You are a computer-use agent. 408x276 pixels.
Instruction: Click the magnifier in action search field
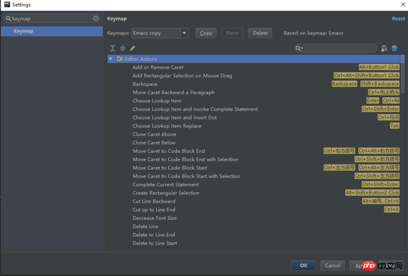coord(299,48)
